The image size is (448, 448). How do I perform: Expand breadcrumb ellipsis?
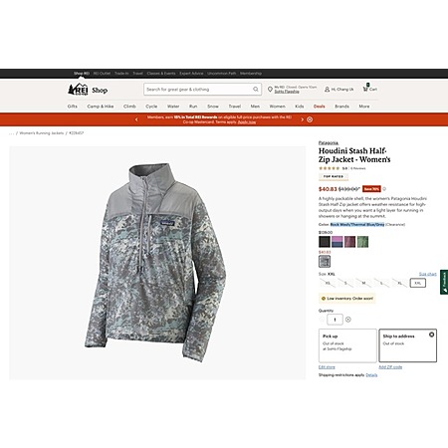point(12,133)
